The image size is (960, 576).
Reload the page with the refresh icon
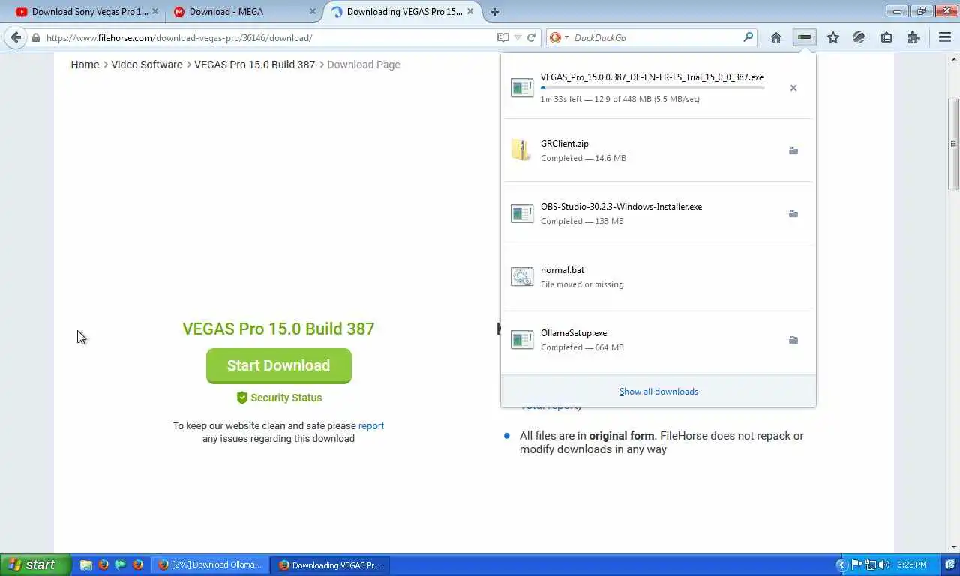[x=531, y=37]
